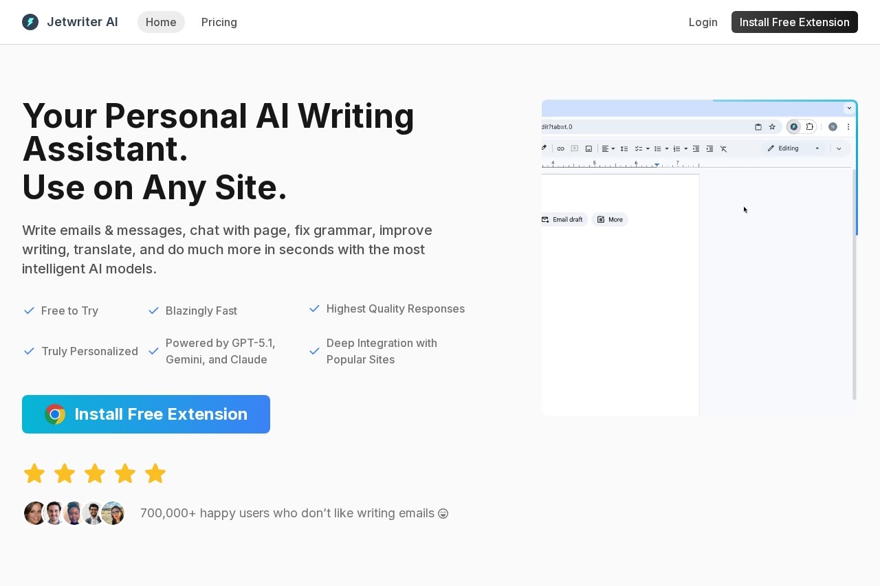Open the browser extensions puzzle icon

pos(810,126)
